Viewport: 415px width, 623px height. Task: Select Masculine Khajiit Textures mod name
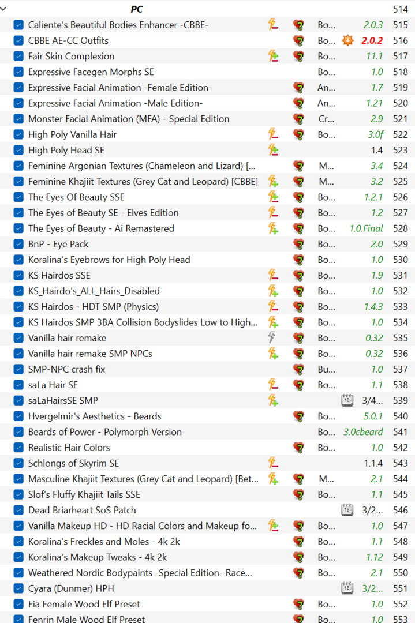pyautogui.click(x=143, y=479)
